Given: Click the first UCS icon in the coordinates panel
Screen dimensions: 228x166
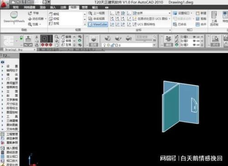Looking at the screenshot, I should pos(112,13).
